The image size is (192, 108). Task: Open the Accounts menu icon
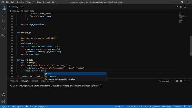(3, 94)
